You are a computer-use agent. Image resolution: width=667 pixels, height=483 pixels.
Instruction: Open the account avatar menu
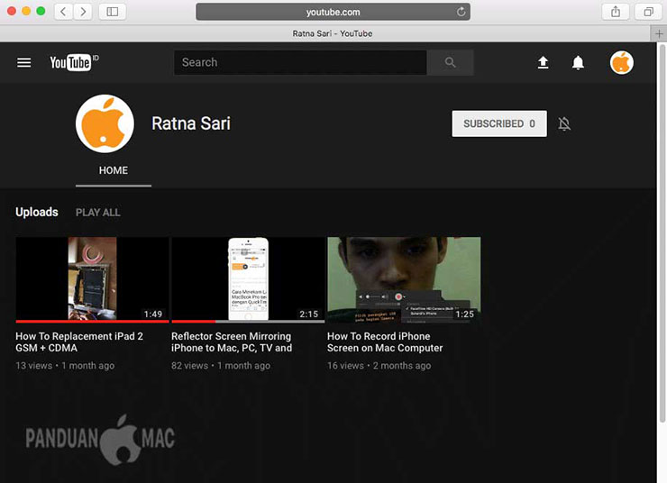click(622, 62)
